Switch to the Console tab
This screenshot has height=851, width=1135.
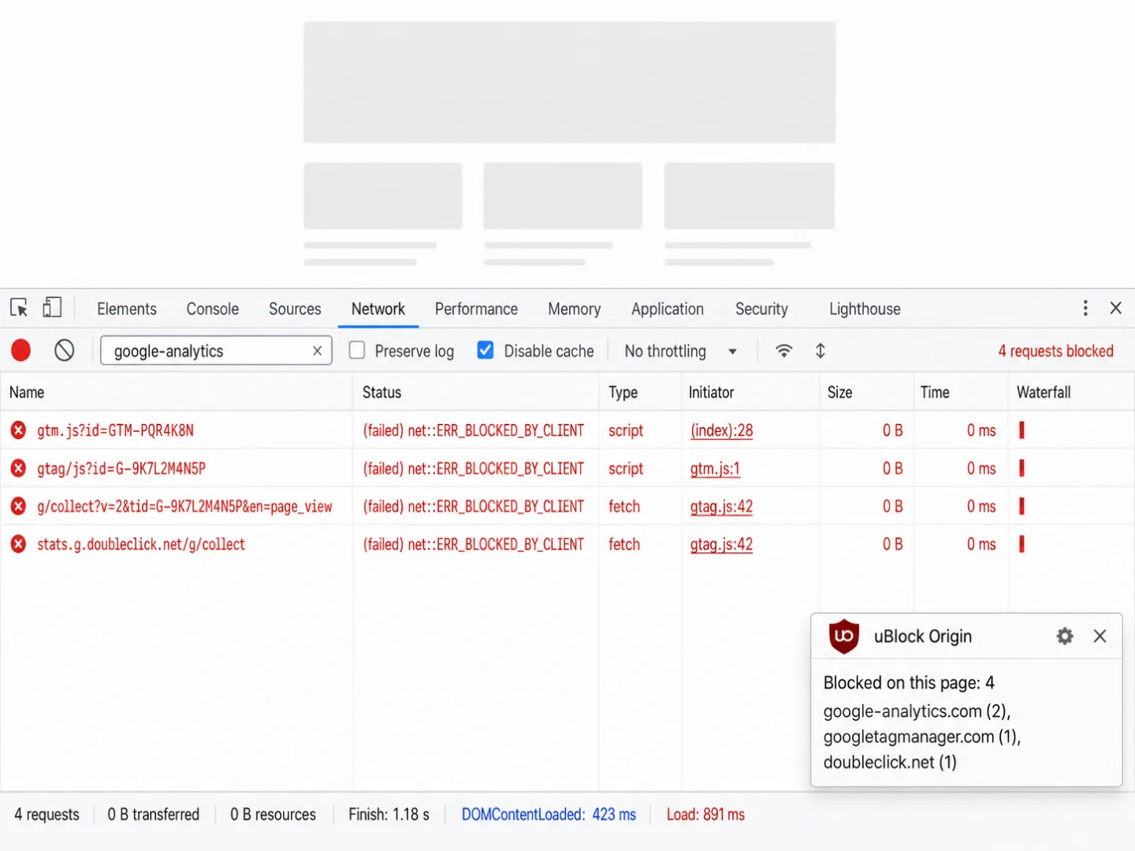[213, 309]
